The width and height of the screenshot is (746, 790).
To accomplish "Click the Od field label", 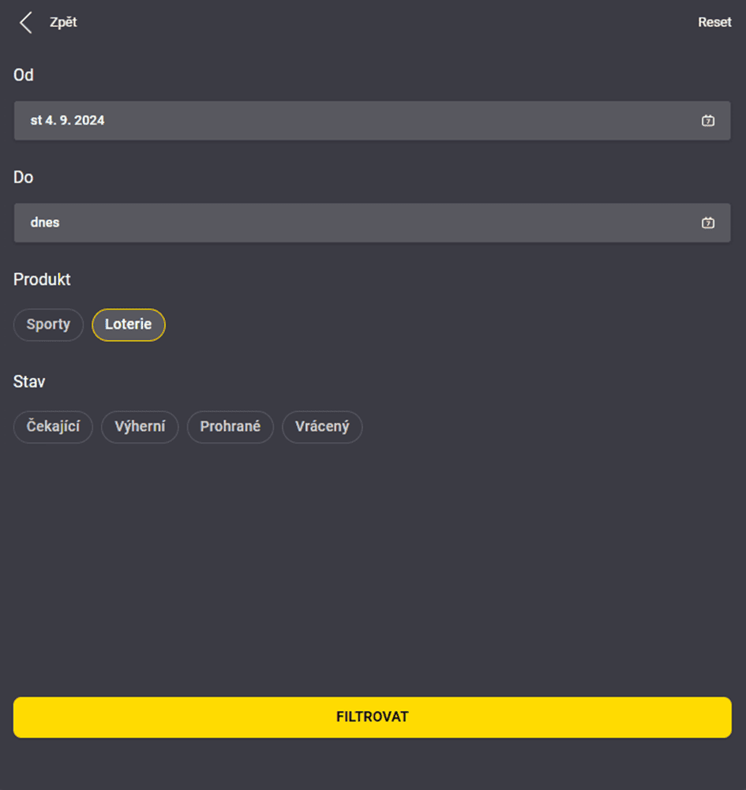I will tap(24, 75).
